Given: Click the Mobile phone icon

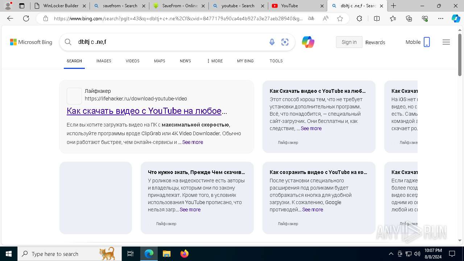Looking at the screenshot, I should (427, 42).
